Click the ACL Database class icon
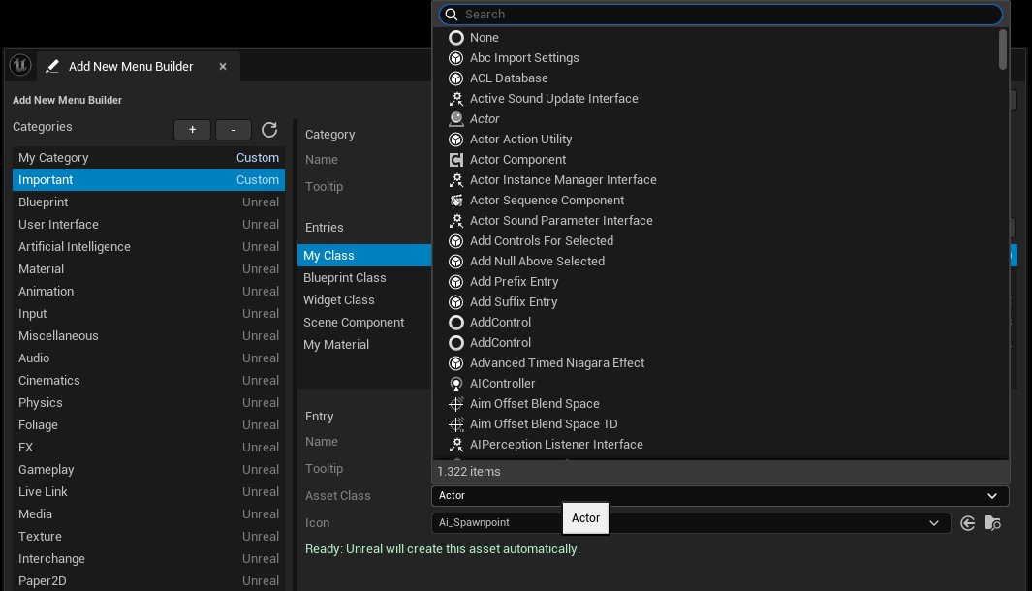Viewport: 1032px width, 591px height. (x=456, y=78)
